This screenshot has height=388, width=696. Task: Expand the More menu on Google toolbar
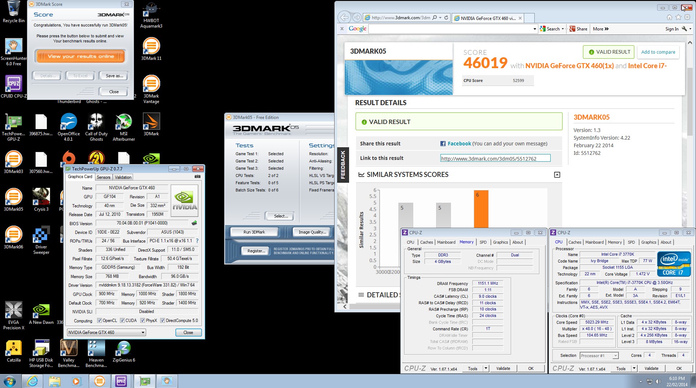[x=601, y=29]
